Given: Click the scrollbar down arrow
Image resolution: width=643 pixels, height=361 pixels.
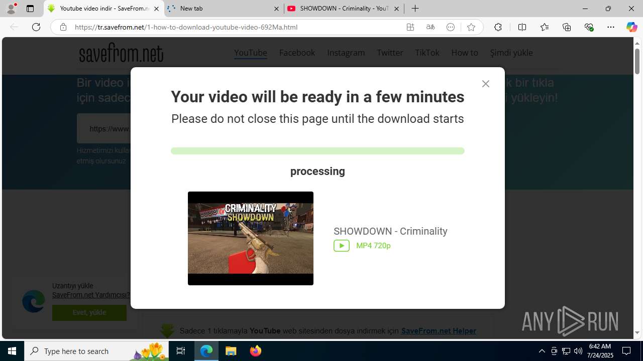Looking at the screenshot, I should click(637, 333).
